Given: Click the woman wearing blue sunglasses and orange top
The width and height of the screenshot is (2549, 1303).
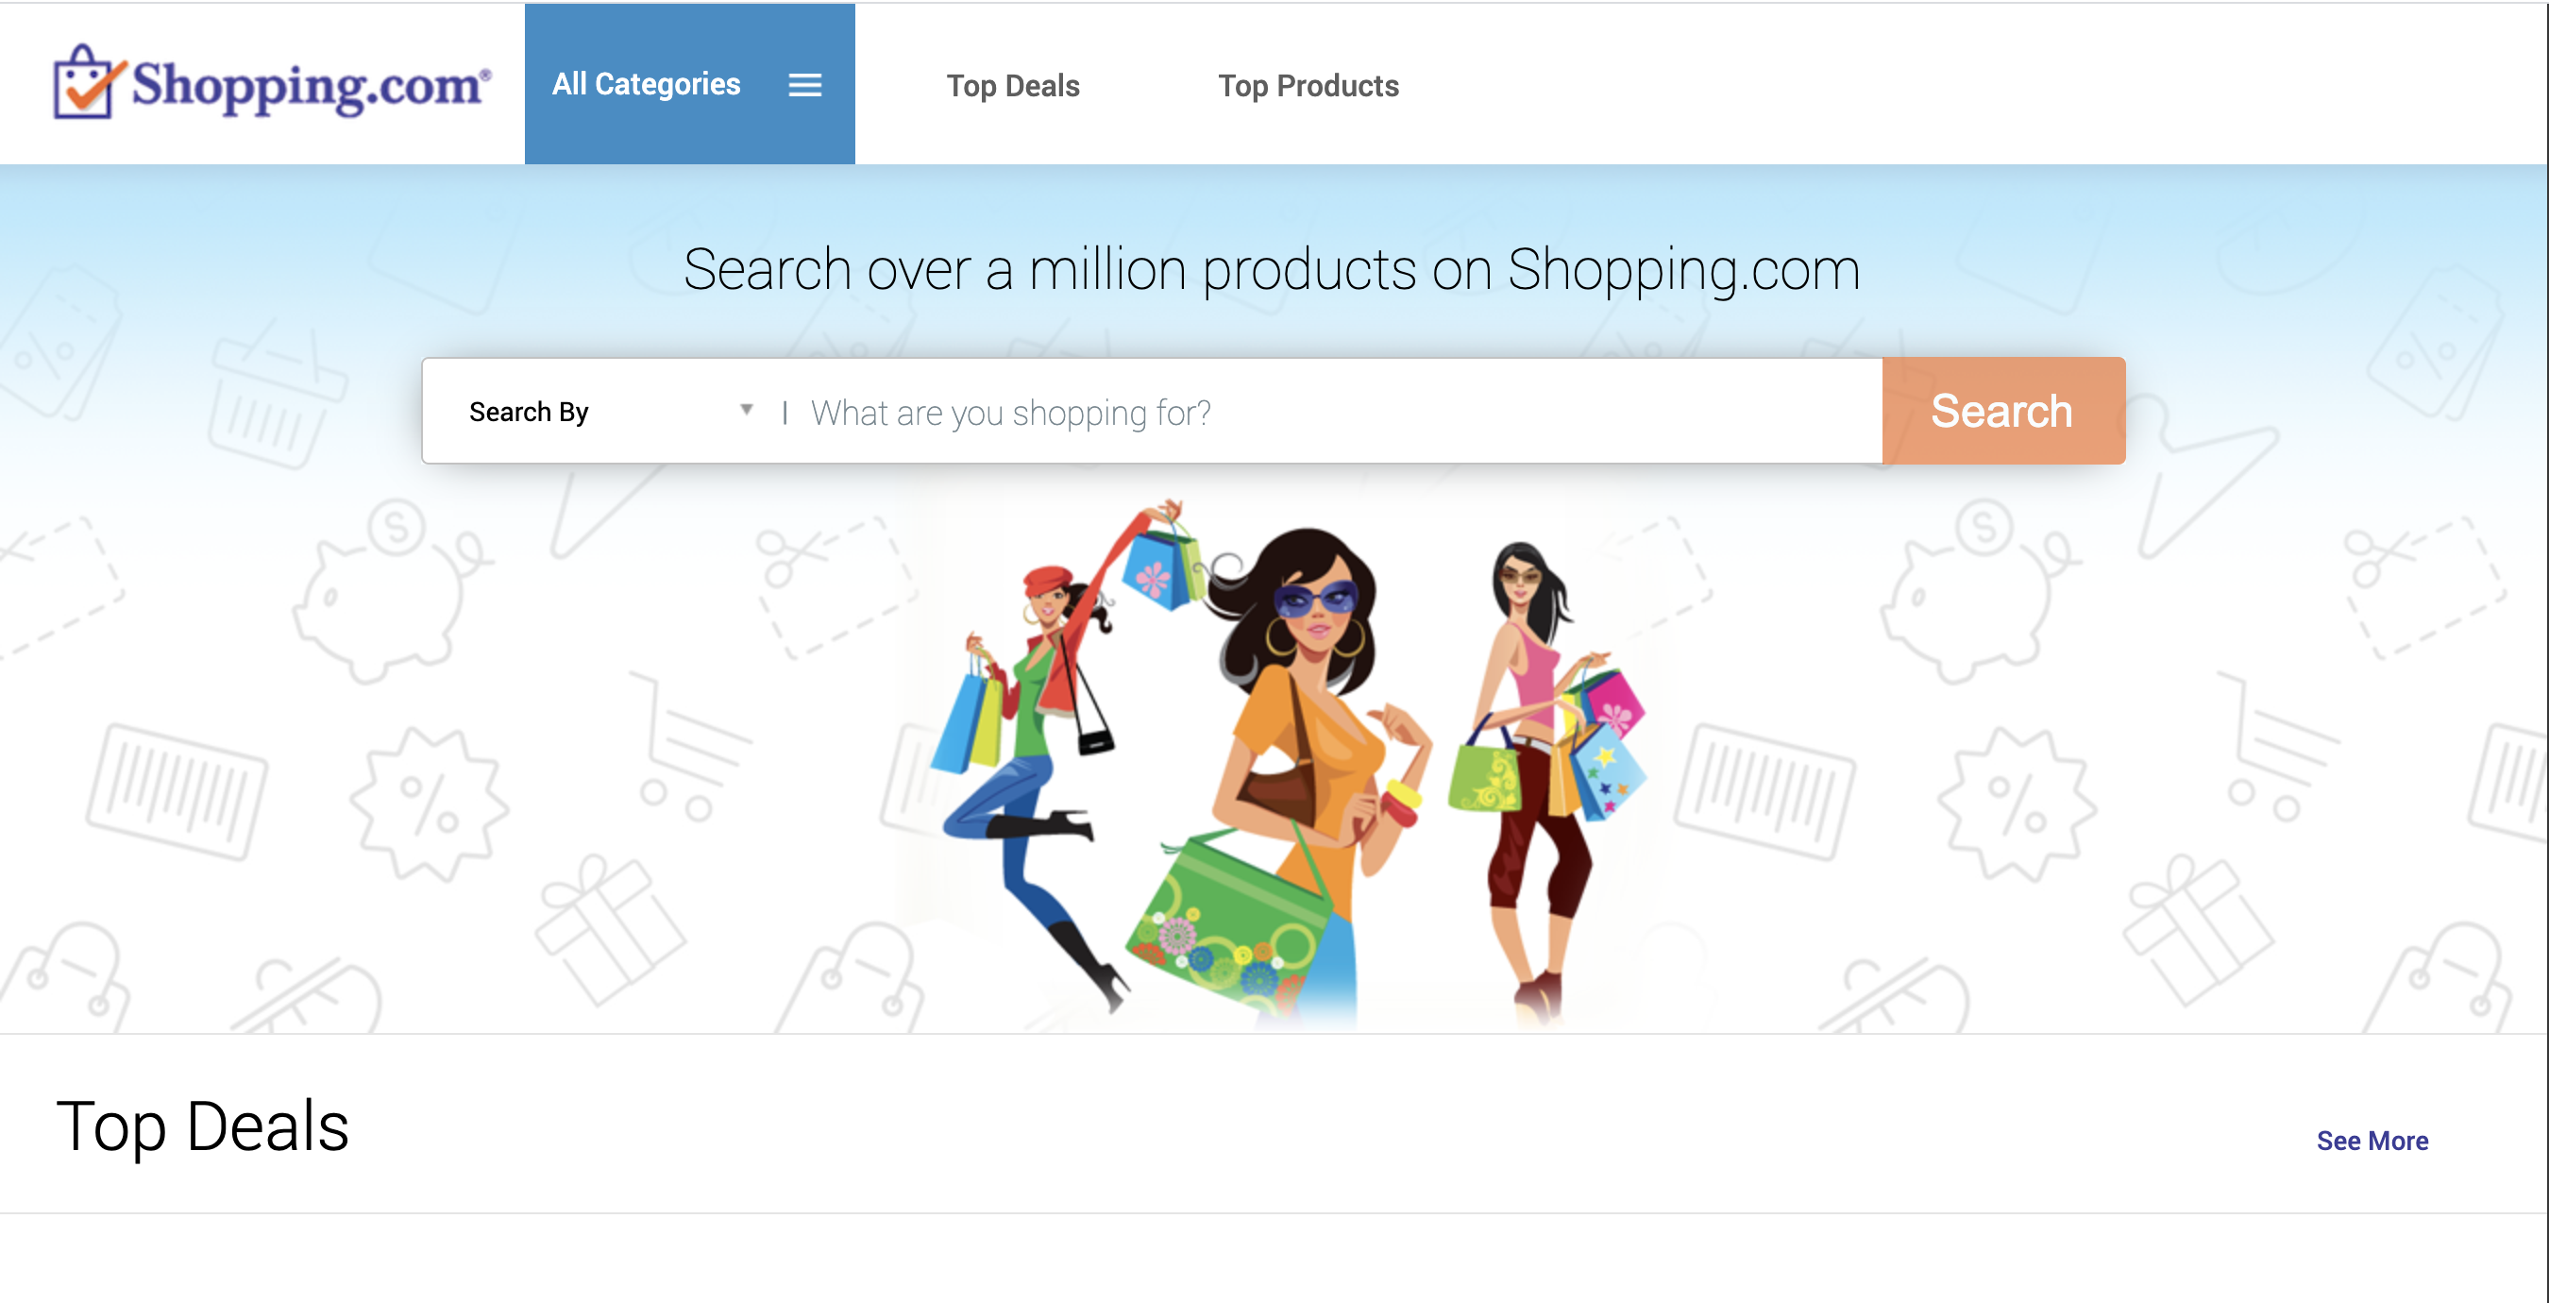Looking at the screenshot, I should pos(1307,752).
